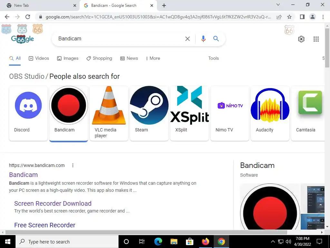This screenshot has width=330, height=248.
Task: Click the horizontal page scrollbar thumb
Action: click(x=146, y=232)
